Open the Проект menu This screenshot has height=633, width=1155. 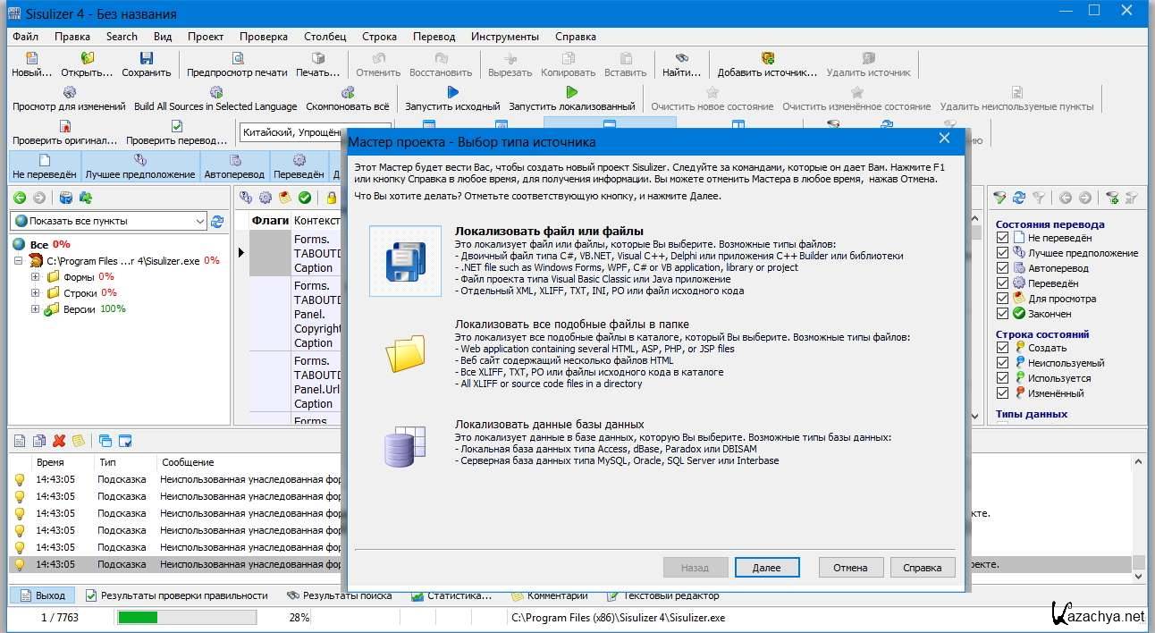206,37
